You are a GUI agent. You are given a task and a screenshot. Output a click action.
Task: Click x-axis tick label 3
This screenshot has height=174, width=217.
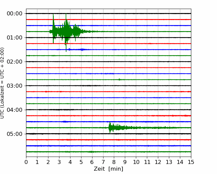59,162
